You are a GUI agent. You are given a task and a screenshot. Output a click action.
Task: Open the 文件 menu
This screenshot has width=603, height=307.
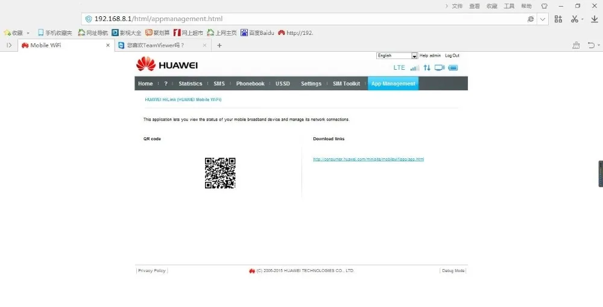[x=457, y=6]
